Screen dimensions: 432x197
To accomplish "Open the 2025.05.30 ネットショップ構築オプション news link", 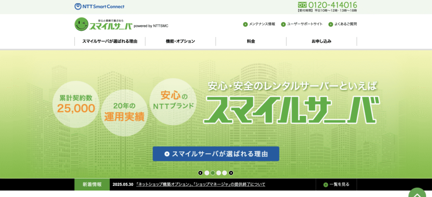I will tap(201, 185).
